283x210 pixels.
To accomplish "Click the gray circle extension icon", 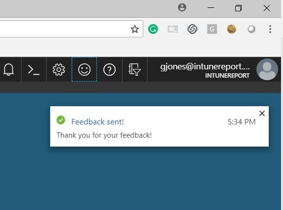I will point(252,29).
